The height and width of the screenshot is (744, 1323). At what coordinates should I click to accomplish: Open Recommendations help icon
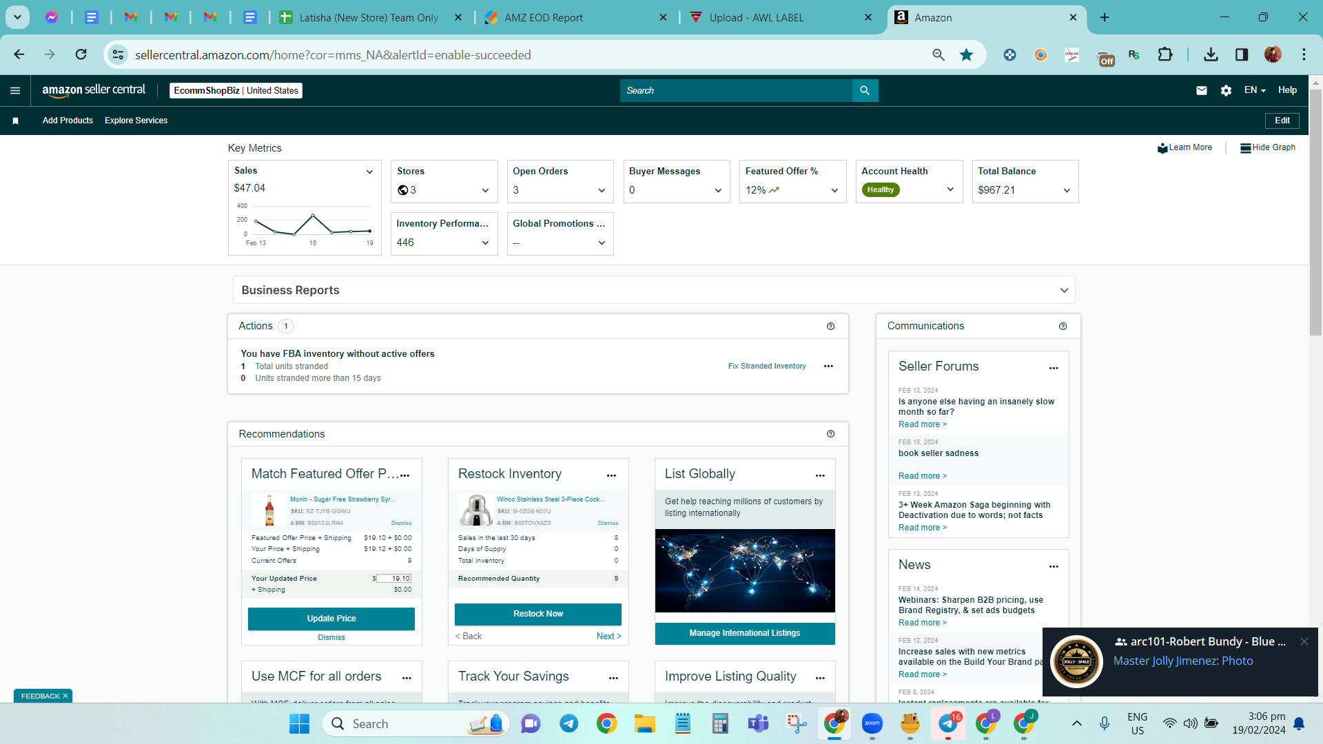tap(830, 434)
